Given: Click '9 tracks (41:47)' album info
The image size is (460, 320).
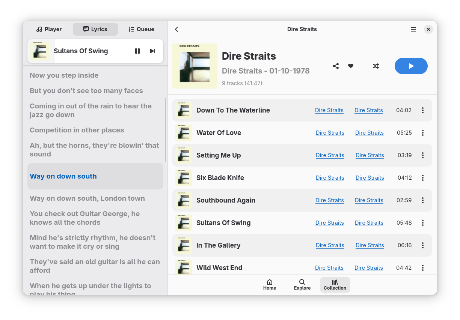Looking at the screenshot, I should click(242, 83).
